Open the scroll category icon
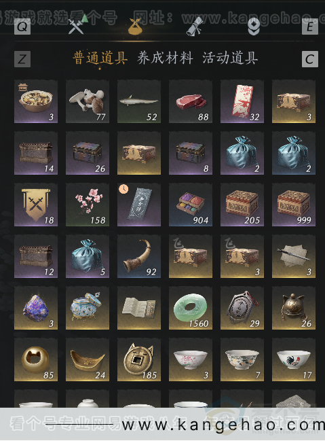Screen dimensions: 325x441 pos(195,27)
